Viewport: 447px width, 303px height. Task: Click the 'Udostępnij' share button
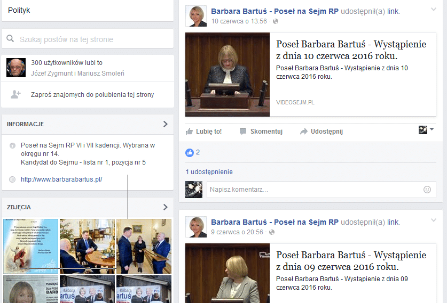pos(321,132)
